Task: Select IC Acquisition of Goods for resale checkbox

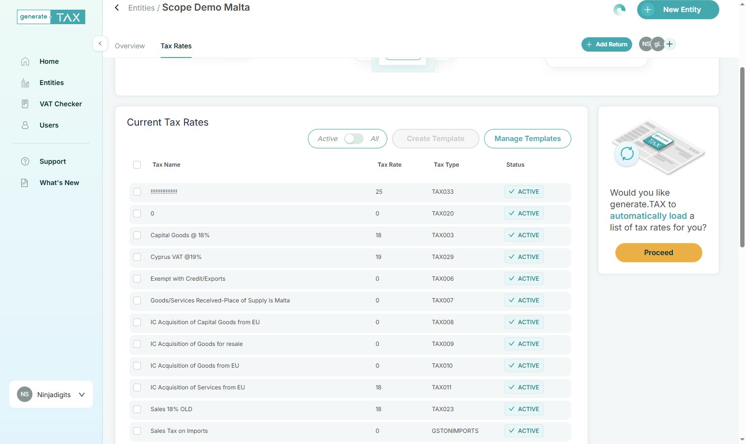Action: (x=137, y=344)
